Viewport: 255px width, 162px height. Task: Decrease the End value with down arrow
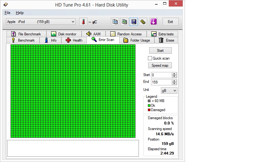coord(174,83)
